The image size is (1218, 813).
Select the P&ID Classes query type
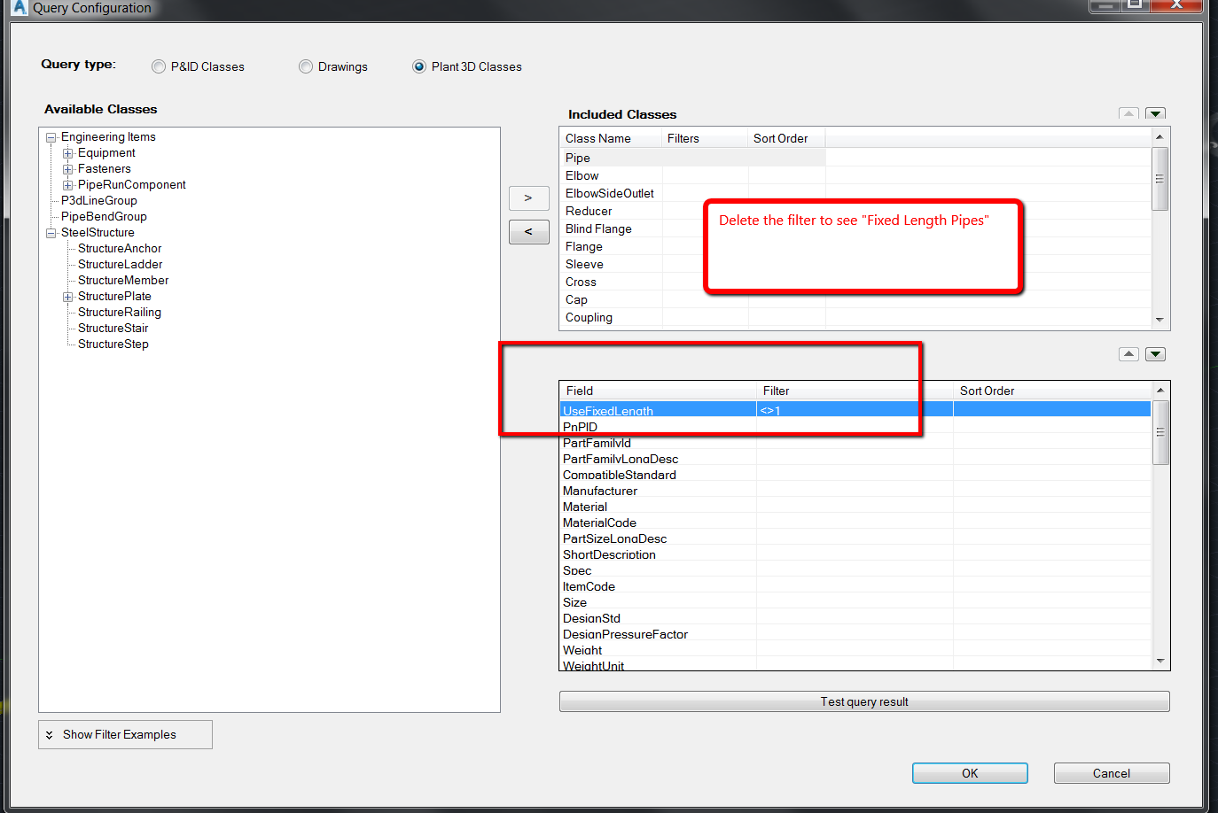click(x=158, y=66)
